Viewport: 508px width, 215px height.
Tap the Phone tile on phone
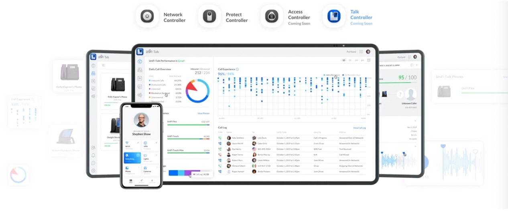coord(132,170)
